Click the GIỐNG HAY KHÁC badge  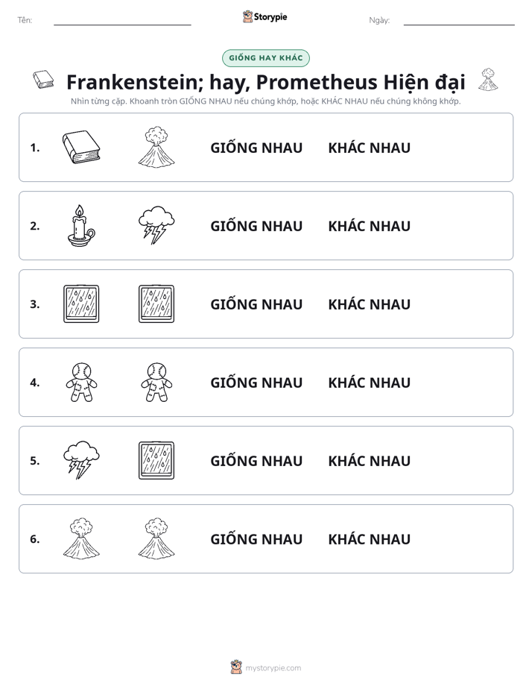click(x=266, y=58)
